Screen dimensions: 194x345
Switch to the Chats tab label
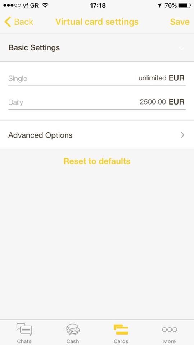[x=24, y=341]
